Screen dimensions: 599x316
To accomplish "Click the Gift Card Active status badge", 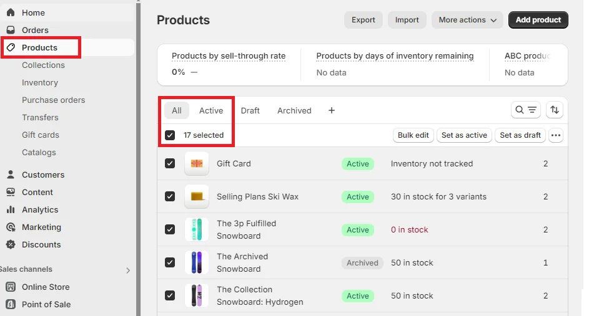I will pos(358,164).
